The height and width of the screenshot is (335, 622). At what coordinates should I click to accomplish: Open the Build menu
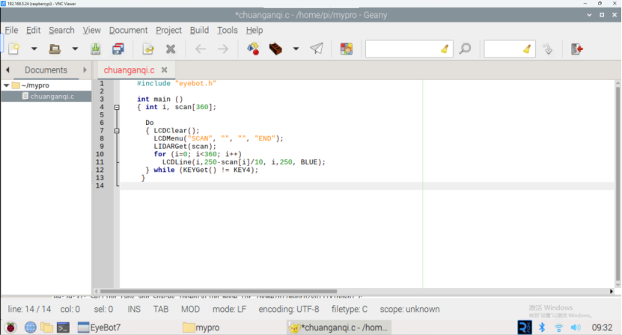point(199,30)
